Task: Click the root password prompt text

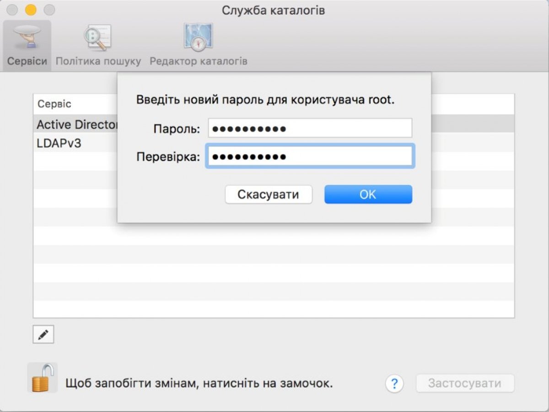Action: 265,100
